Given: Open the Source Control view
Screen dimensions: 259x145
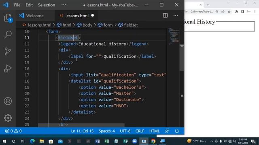Looking at the screenshot, I should (8, 52).
